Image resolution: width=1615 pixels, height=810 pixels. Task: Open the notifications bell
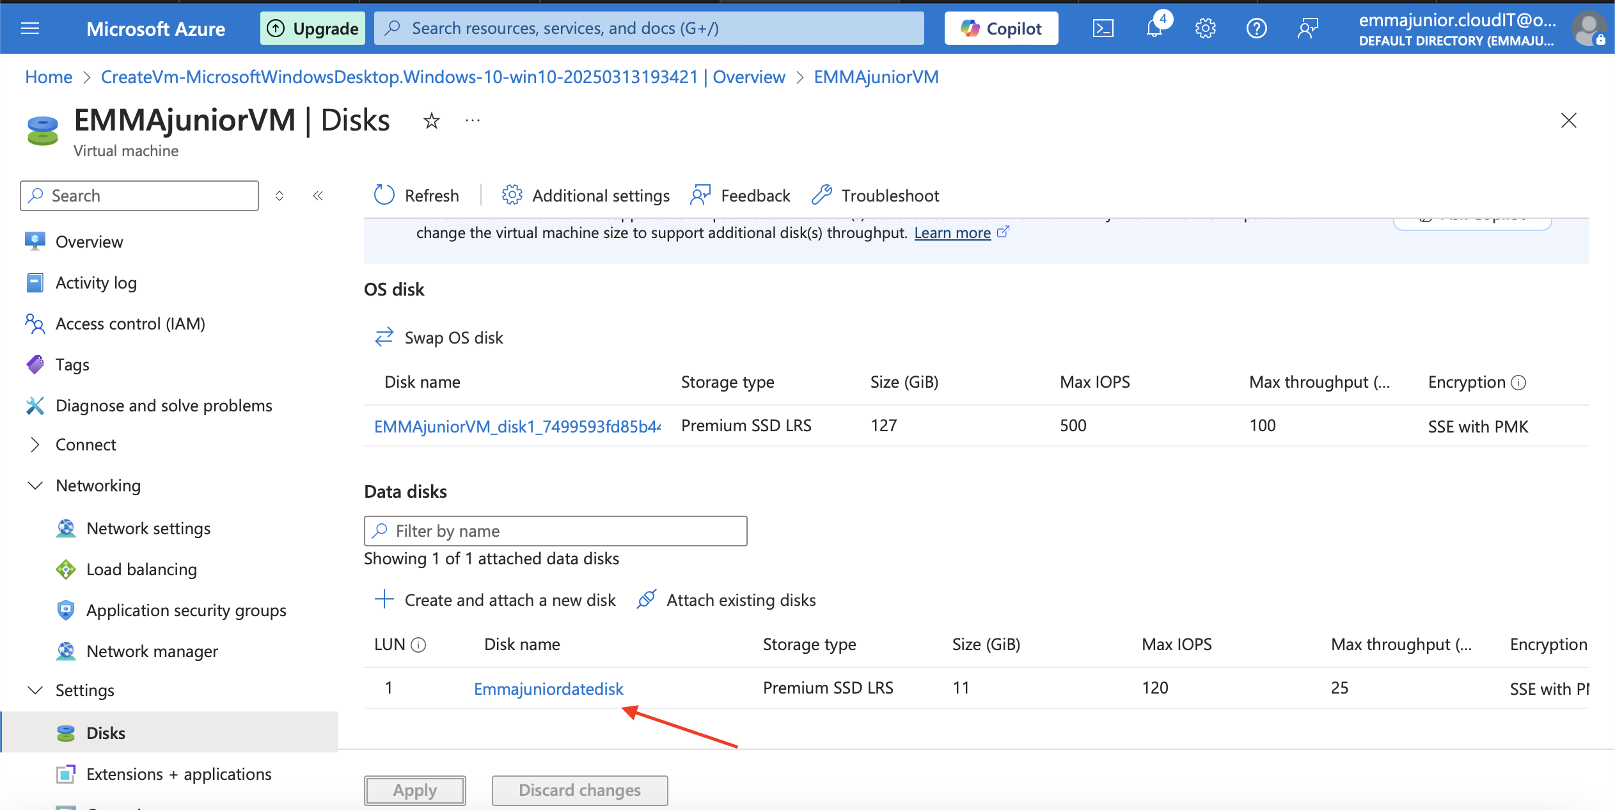tap(1155, 28)
